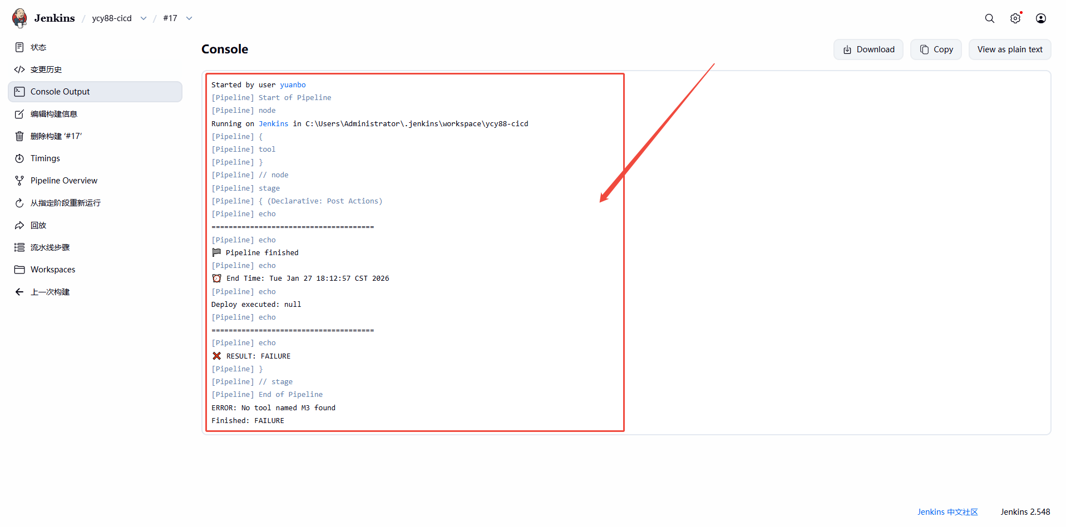Open the search magnifier icon
The height and width of the screenshot is (527, 1066).
coord(989,18)
